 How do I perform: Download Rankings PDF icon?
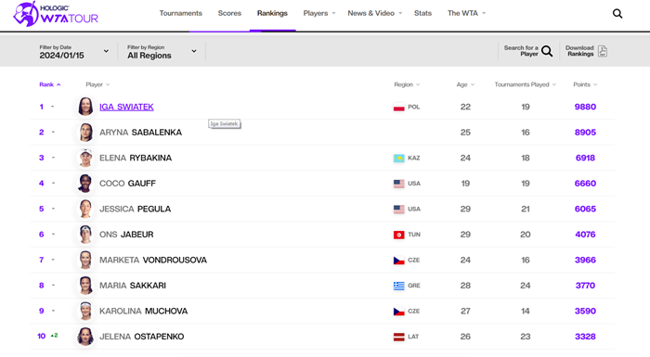click(603, 51)
